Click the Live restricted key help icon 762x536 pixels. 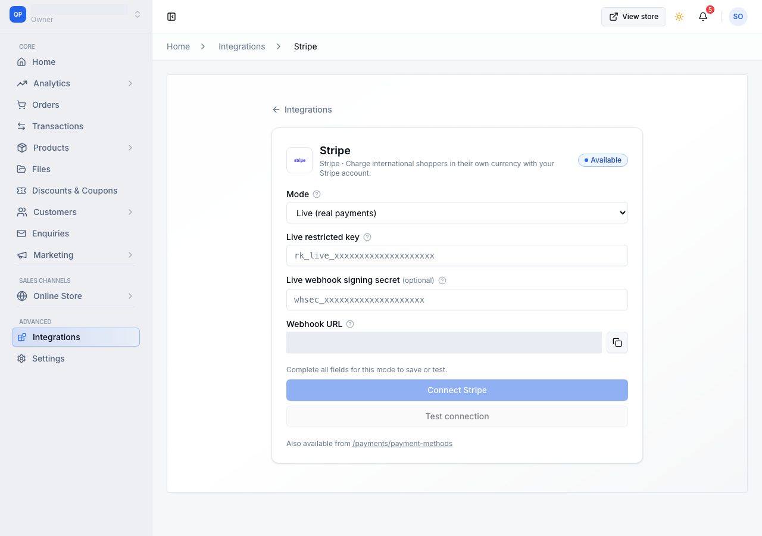pos(367,237)
